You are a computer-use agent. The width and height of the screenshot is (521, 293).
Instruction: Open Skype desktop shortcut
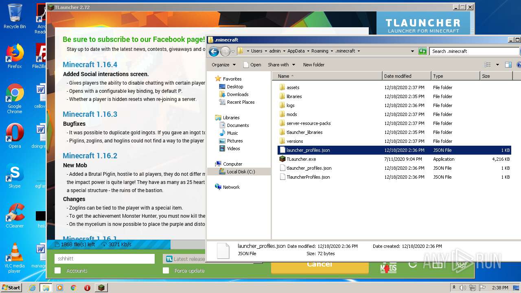pyautogui.click(x=15, y=176)
